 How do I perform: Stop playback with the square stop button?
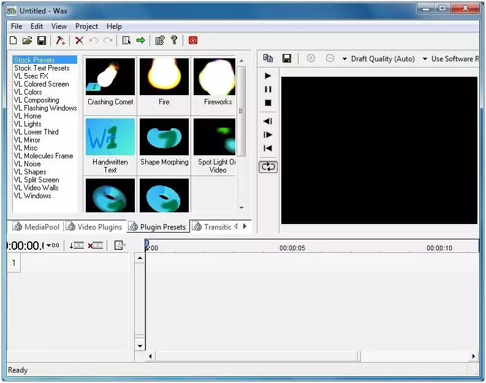[x=268, y=103]
